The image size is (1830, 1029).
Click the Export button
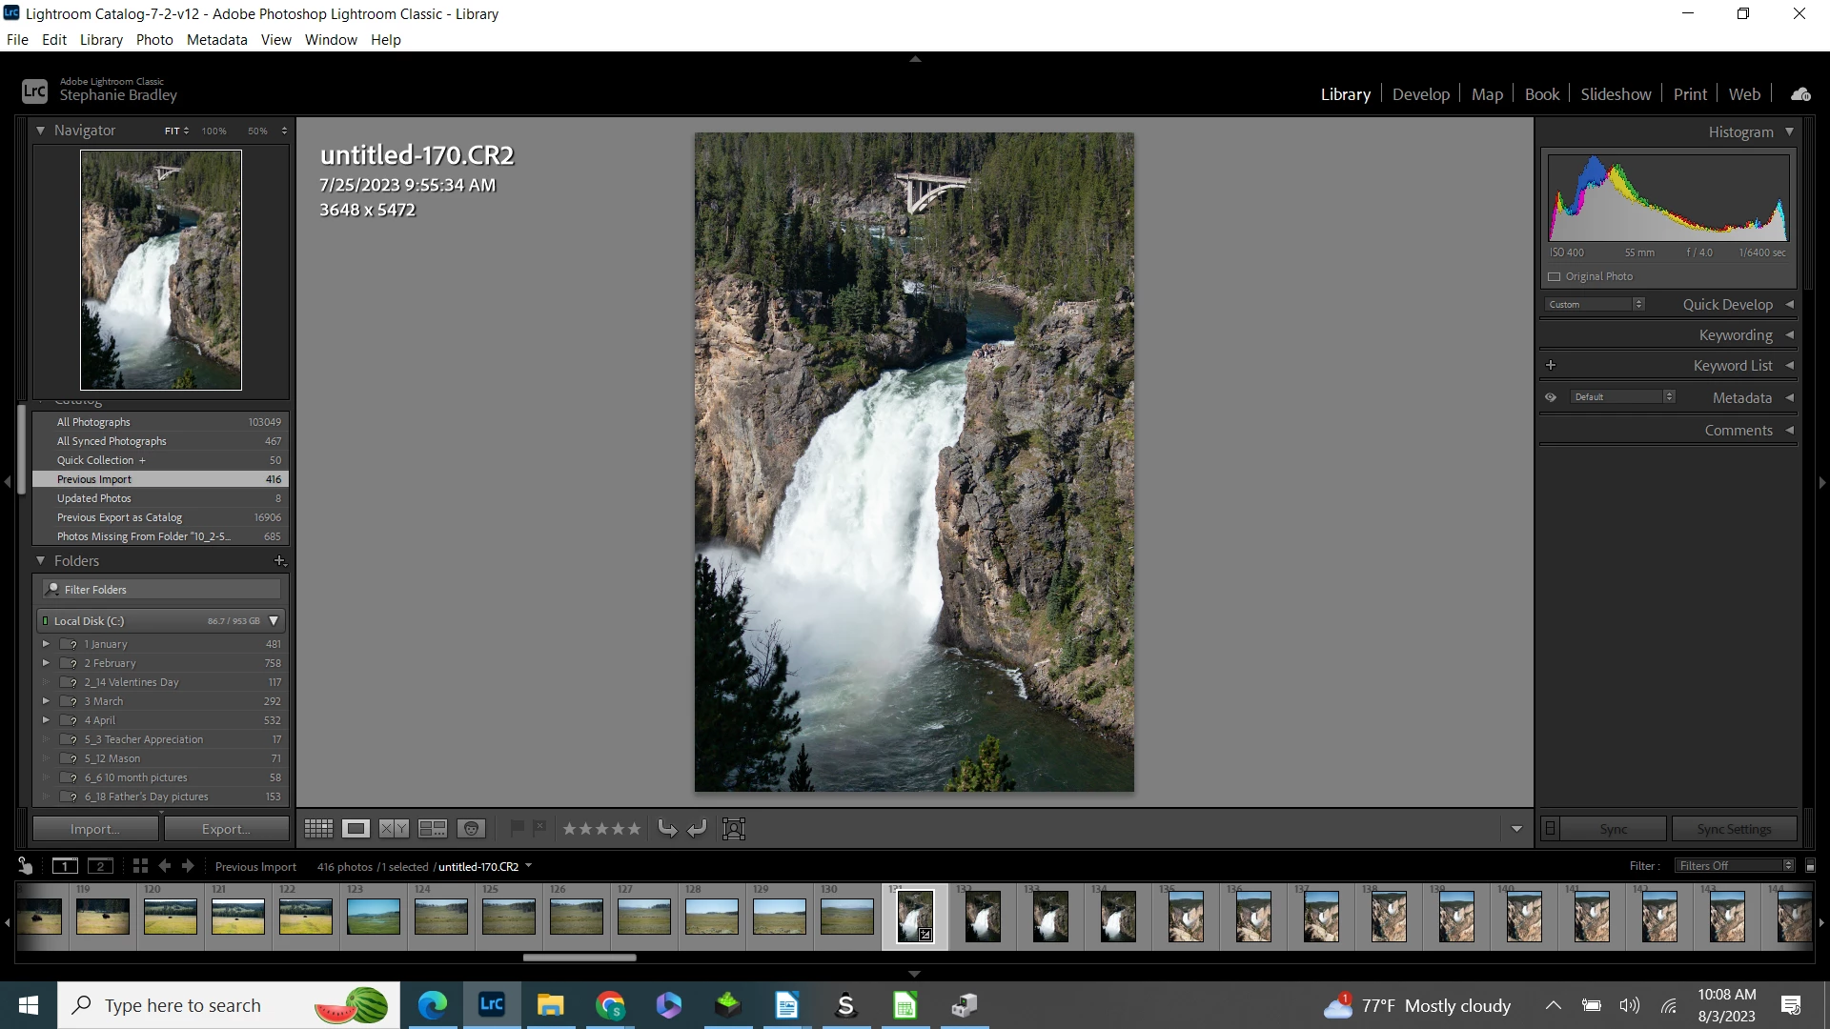point(226,829)
